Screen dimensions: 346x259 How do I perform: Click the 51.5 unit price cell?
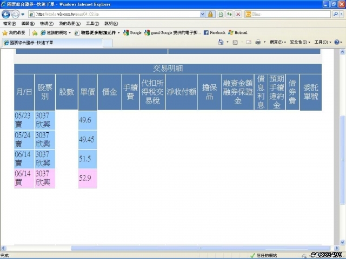pos(88,159)
